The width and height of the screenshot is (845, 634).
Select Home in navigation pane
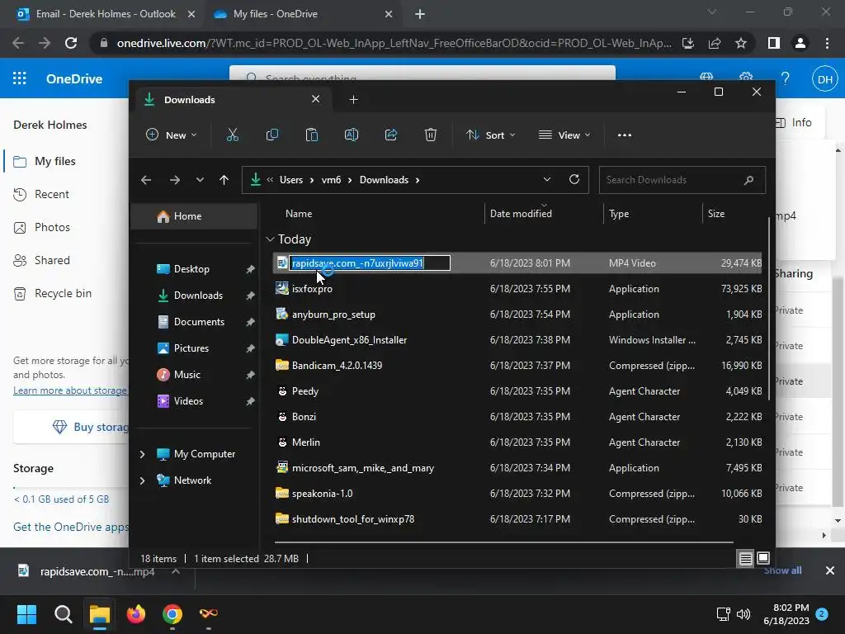(194, 216)
